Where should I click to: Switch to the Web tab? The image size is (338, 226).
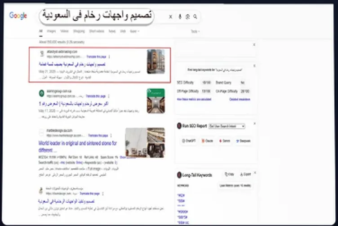123,31
